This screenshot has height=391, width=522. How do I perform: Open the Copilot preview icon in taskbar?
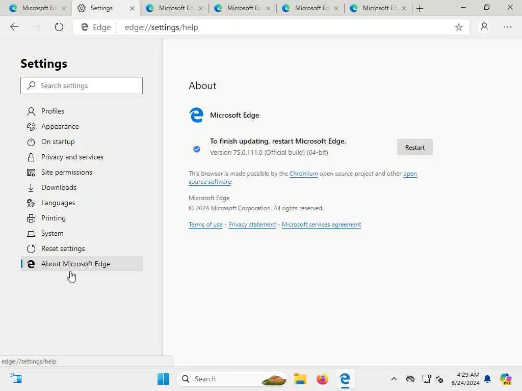click(506, 379)
